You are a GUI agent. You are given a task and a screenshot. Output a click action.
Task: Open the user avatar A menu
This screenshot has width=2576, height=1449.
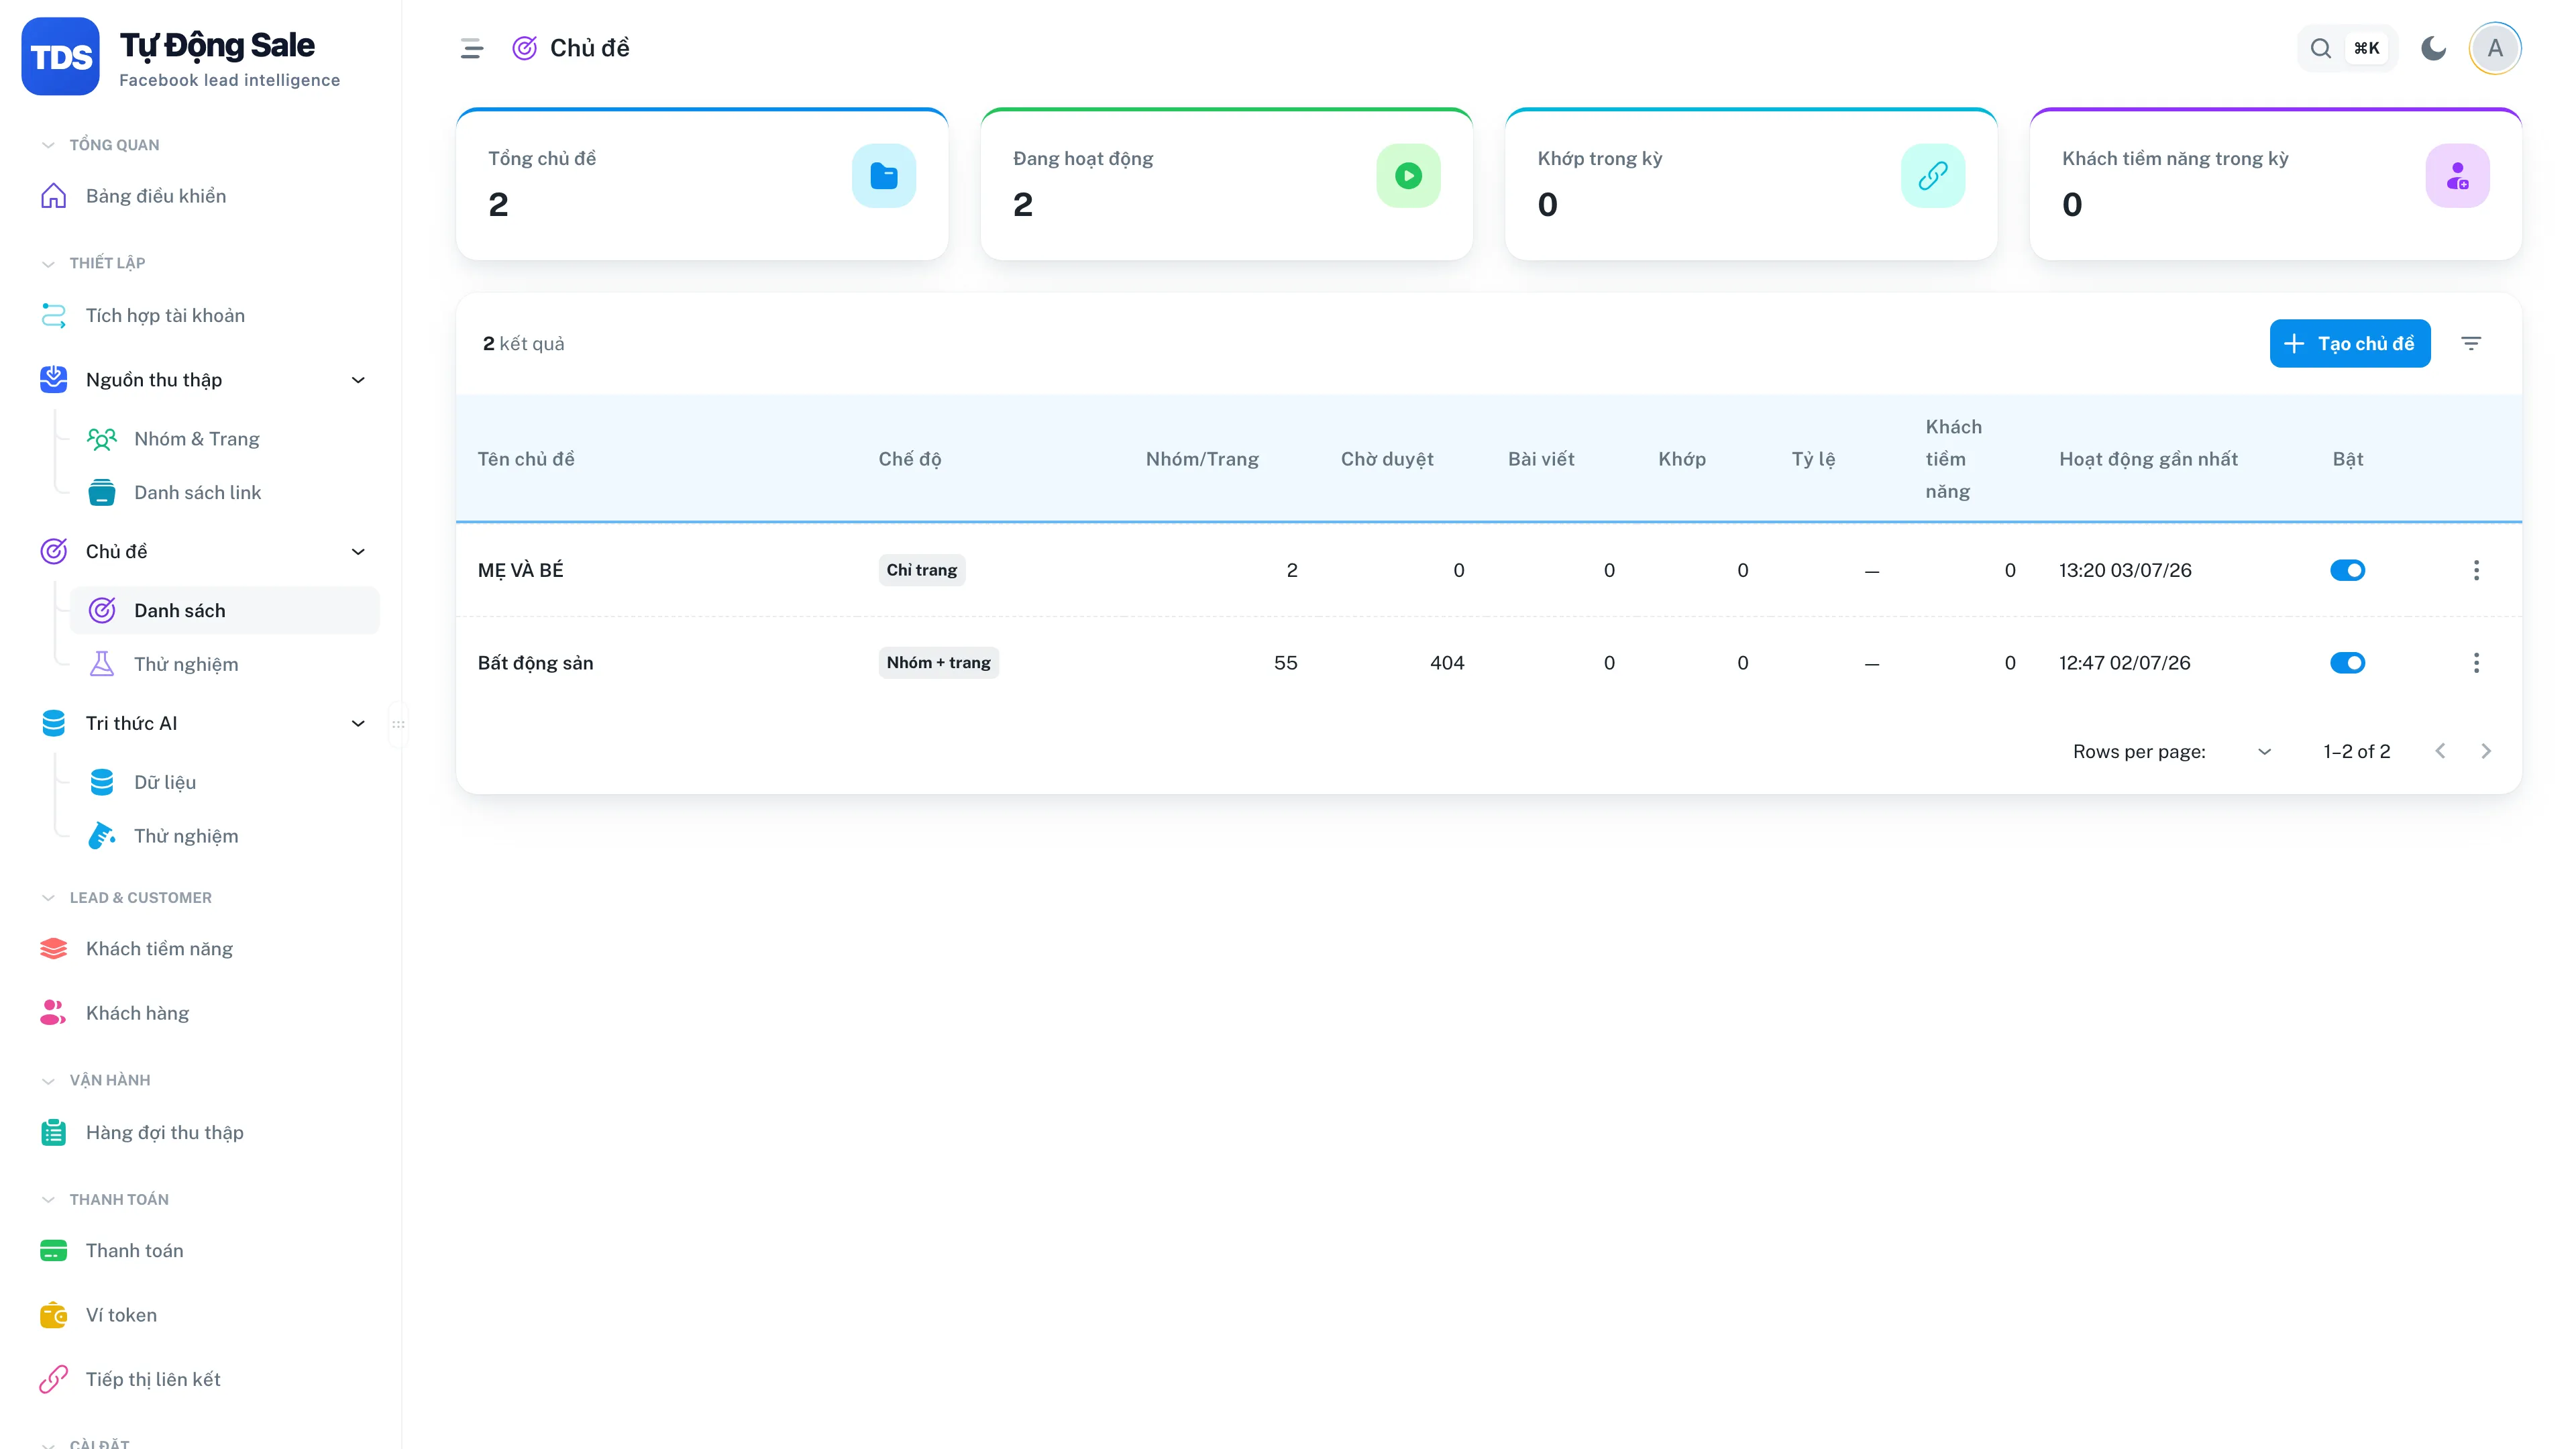pyautogui.click(x=2495, y=48)
